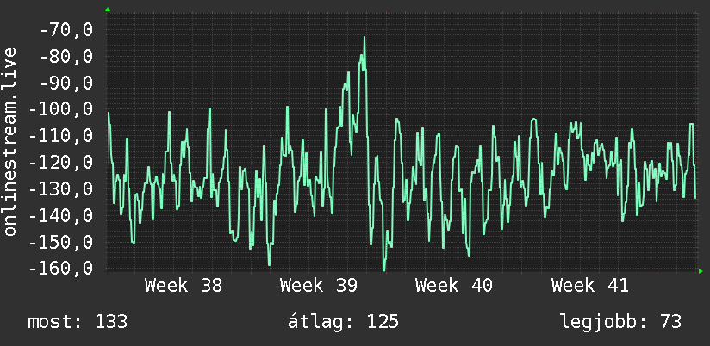
Task: Click the -130,0 y-axis label
Action: click(61, 189)
